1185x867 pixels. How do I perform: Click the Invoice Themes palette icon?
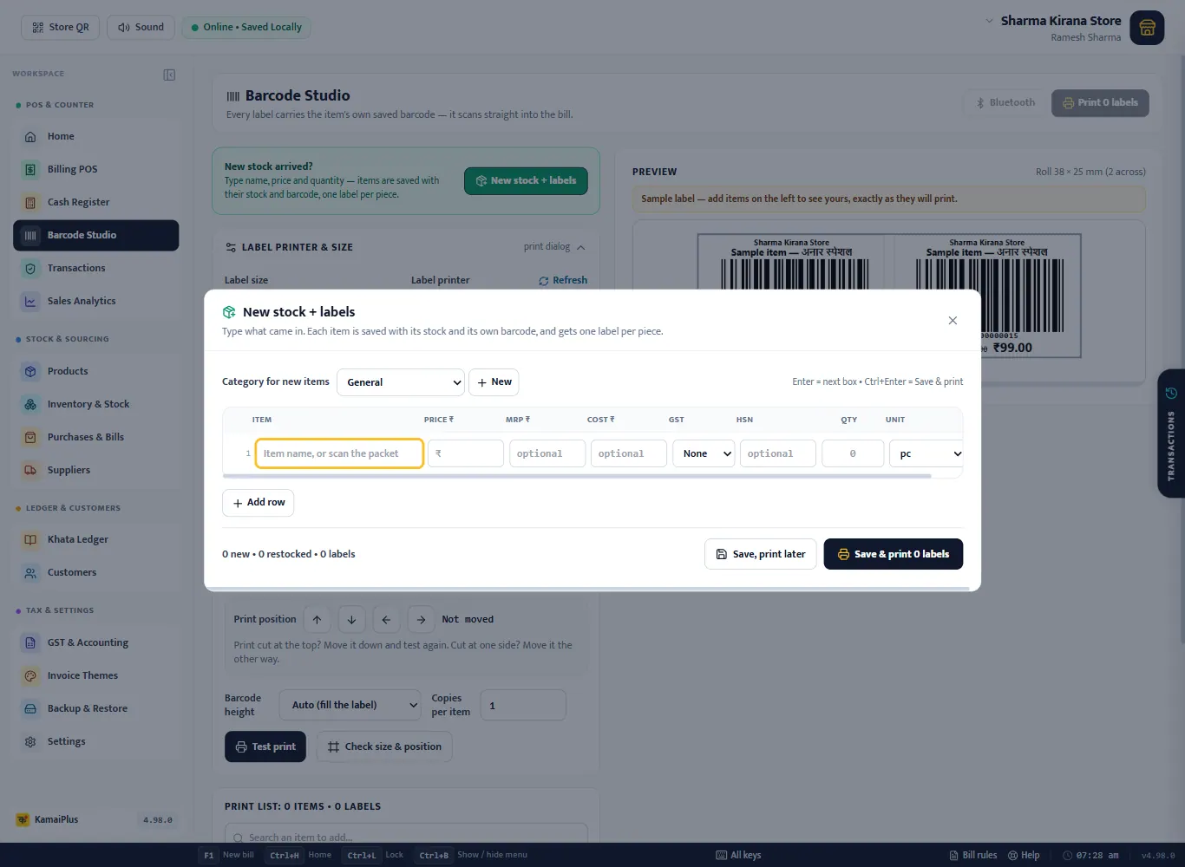[30, 675]
